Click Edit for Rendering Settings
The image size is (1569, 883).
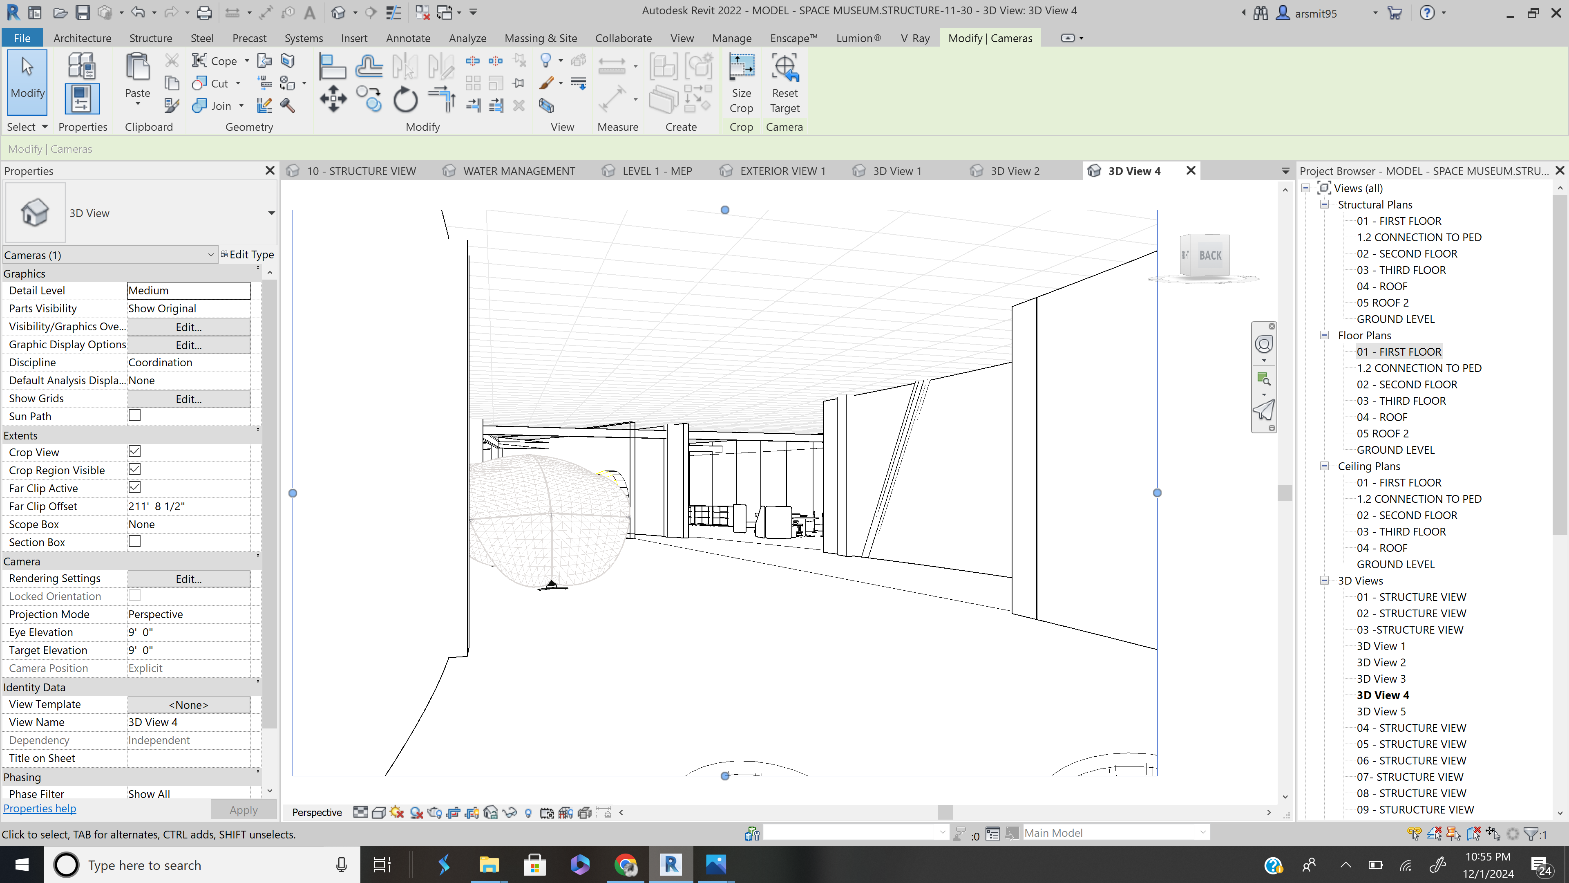(189, 579)
